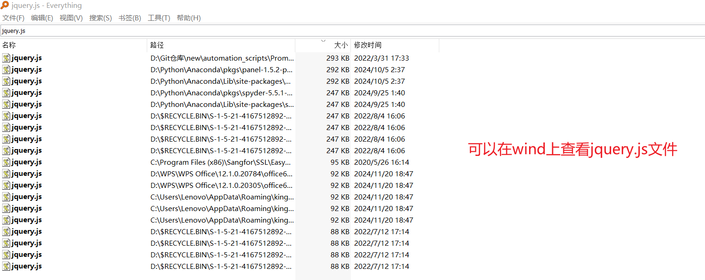
Task: Click the file icon next to the first AppData Roaming jquery.js
Action: [x=6, y=197]
